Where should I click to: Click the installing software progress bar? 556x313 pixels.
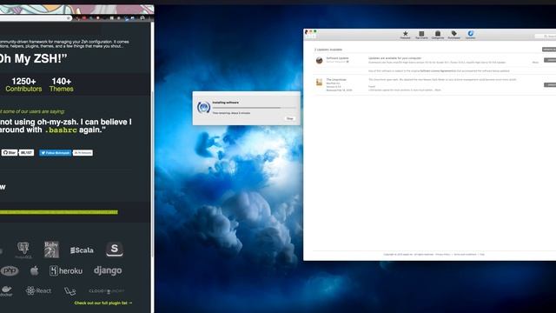click(255, 108)
